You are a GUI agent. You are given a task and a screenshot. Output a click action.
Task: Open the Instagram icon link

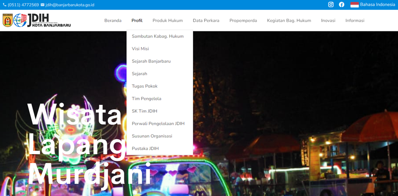(331, 5)
